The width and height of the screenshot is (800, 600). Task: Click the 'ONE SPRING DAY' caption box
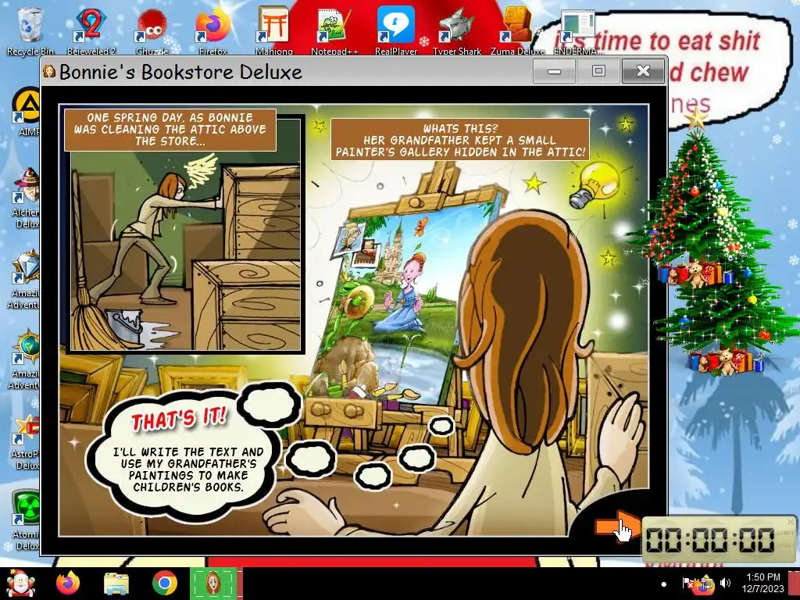[170, 130]
